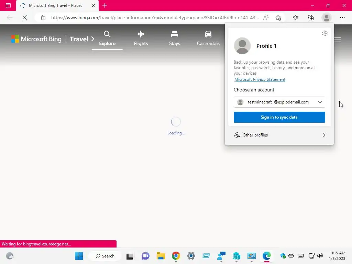The height and width of the screenshot is (264, 352).
Task: Open the network tray icon
Action: tap(311, 256)
